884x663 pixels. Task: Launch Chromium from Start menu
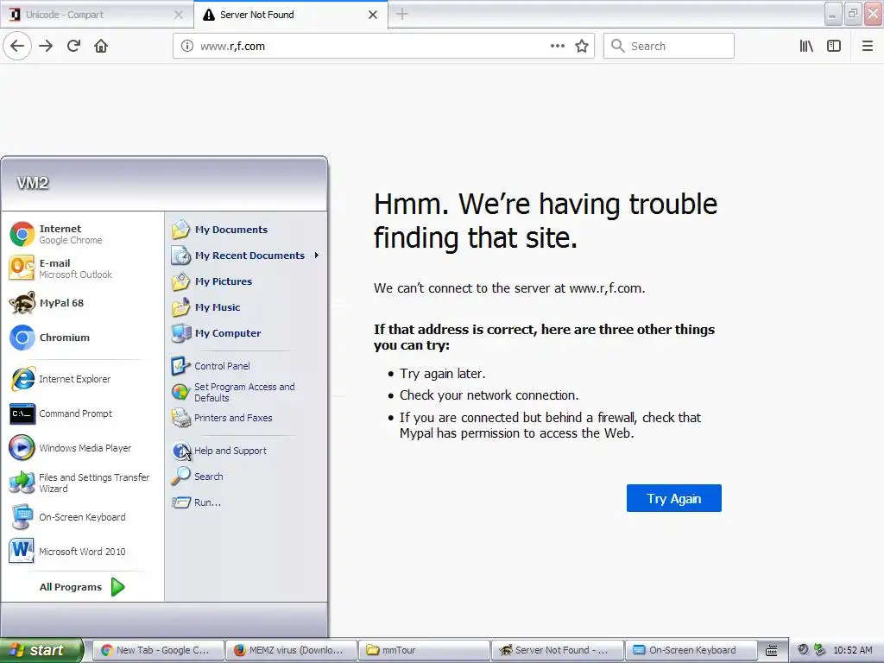tap(81, 338)
